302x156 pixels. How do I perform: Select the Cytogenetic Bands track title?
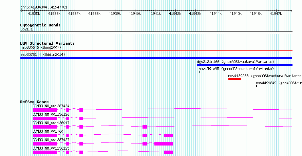[x=40, y=25]
